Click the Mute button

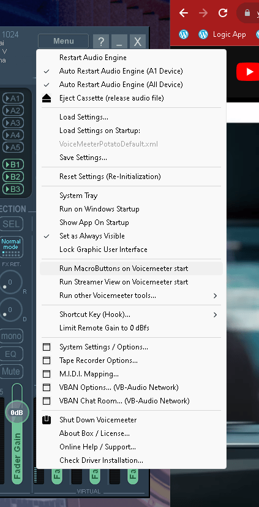click(11, 371)
